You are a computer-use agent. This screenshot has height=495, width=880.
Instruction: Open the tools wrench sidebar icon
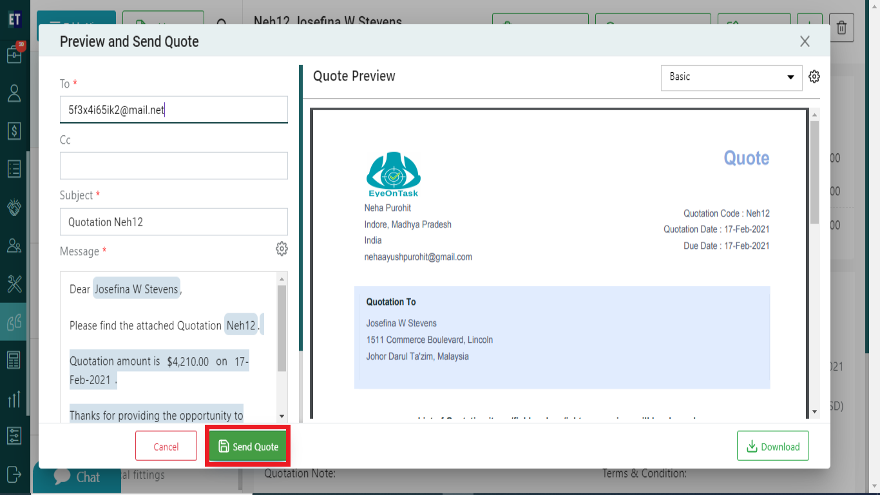pyautogui.click(x=14, y=283)
